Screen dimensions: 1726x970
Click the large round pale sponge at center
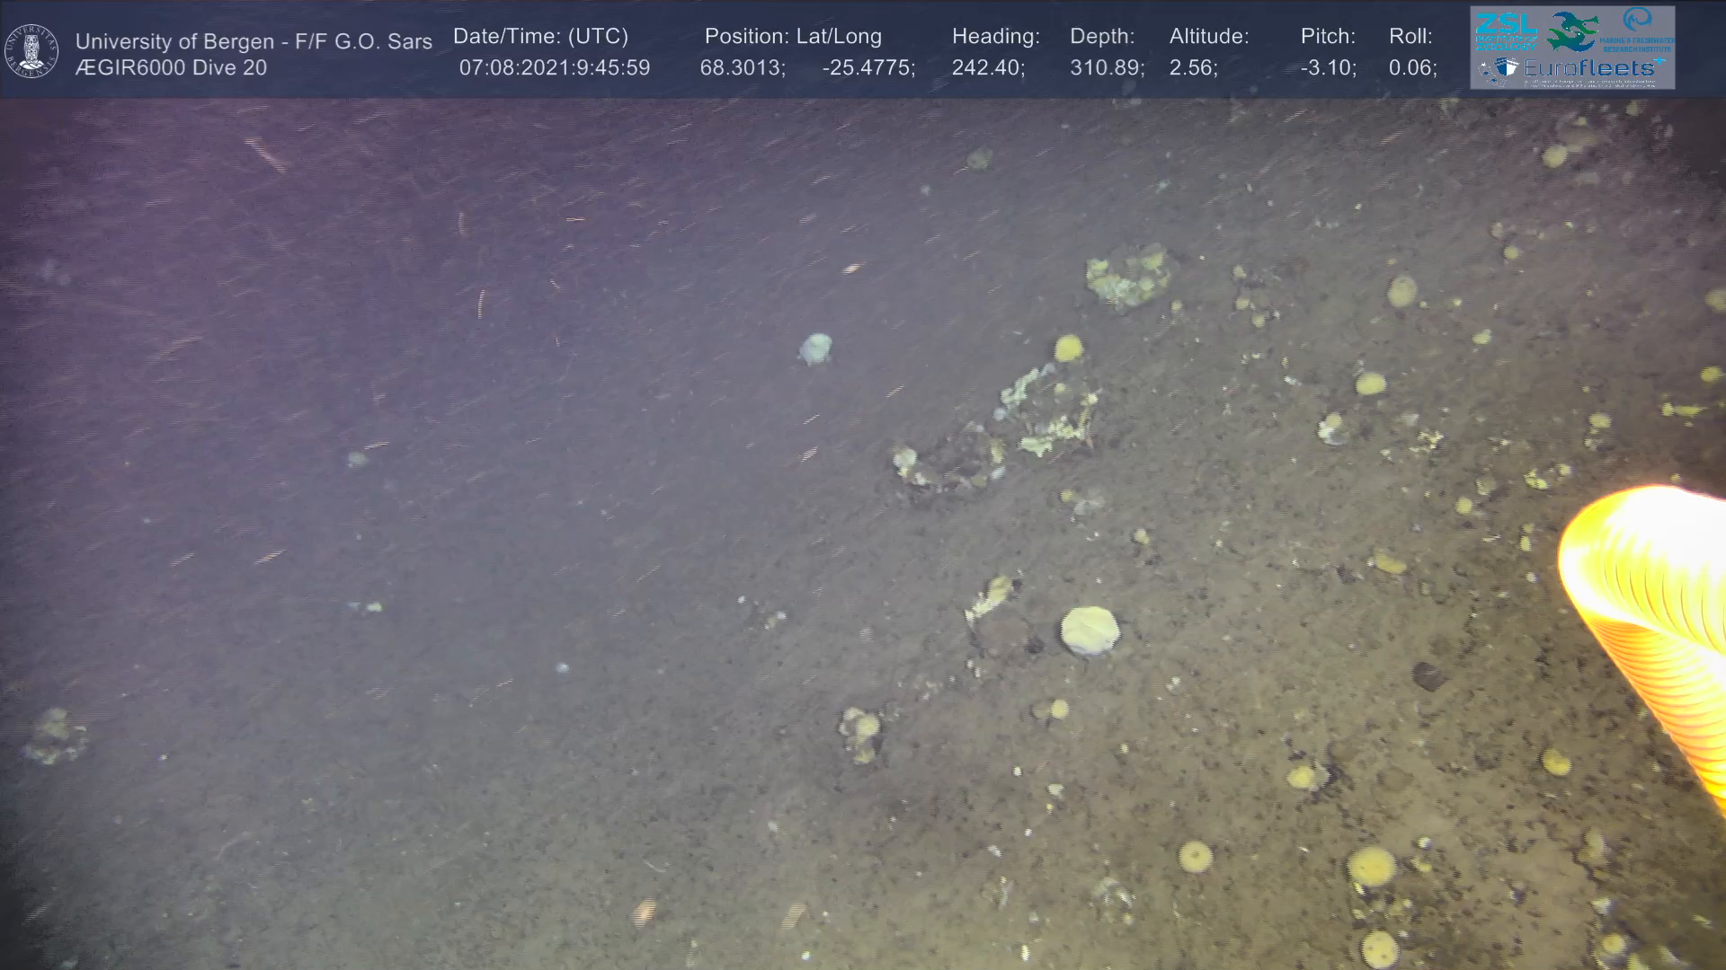pyautogui.click(x=1090, y=630)
